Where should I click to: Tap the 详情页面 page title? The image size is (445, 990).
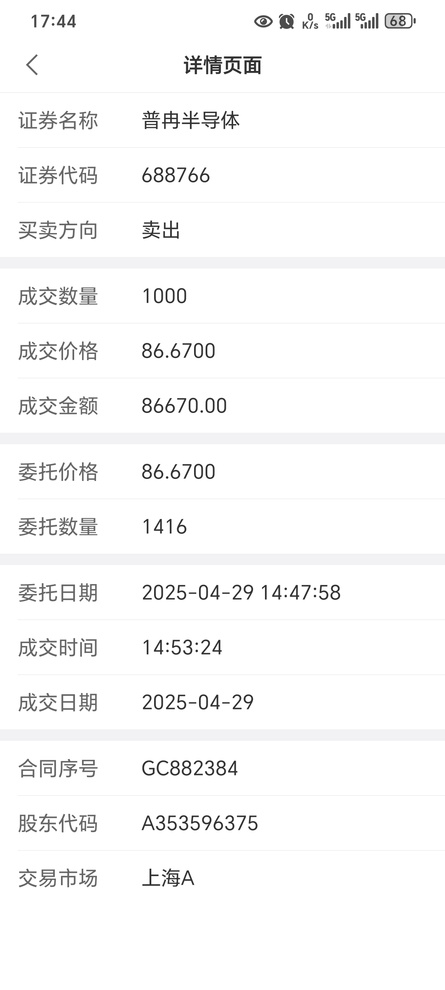(222, 65)
